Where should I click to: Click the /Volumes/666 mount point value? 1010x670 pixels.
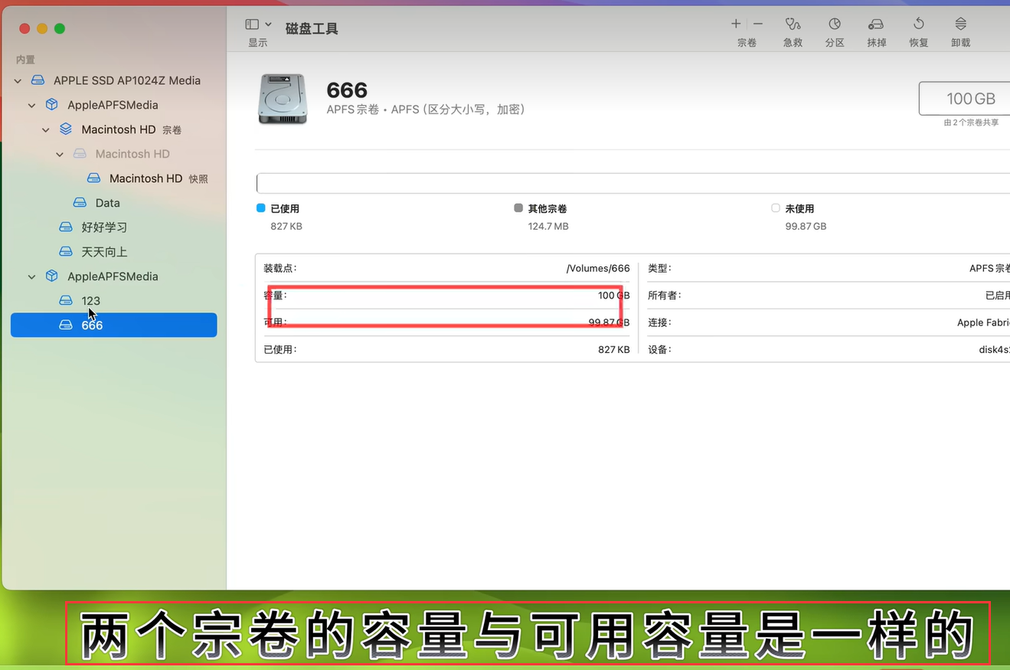[598, 269]
